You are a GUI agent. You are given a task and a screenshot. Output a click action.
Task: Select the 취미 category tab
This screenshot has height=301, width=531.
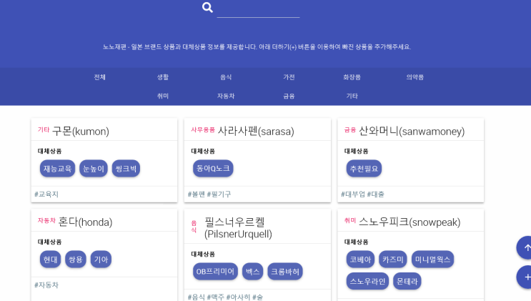[163, 96]
